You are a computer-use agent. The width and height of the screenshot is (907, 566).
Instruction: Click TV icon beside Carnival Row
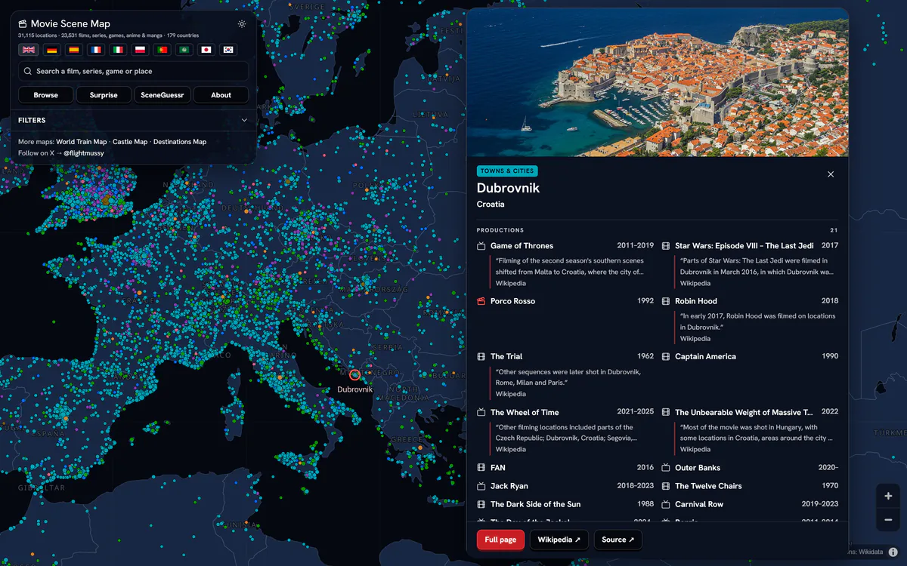click(666, 504)
